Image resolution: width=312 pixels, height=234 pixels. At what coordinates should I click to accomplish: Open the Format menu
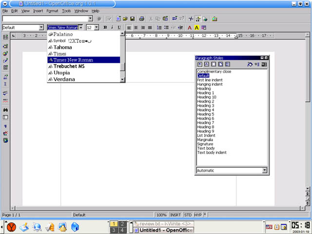[x=52, y=11]
